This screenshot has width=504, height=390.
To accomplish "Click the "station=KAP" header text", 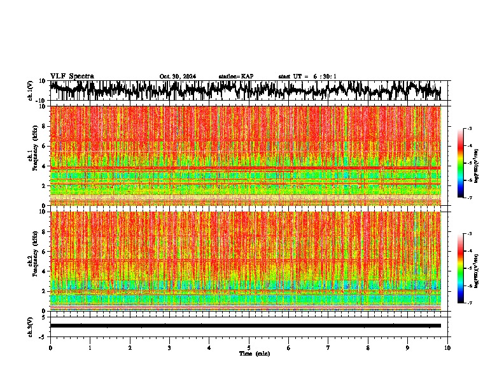I will pyautogui.click(x=236, y=76).
